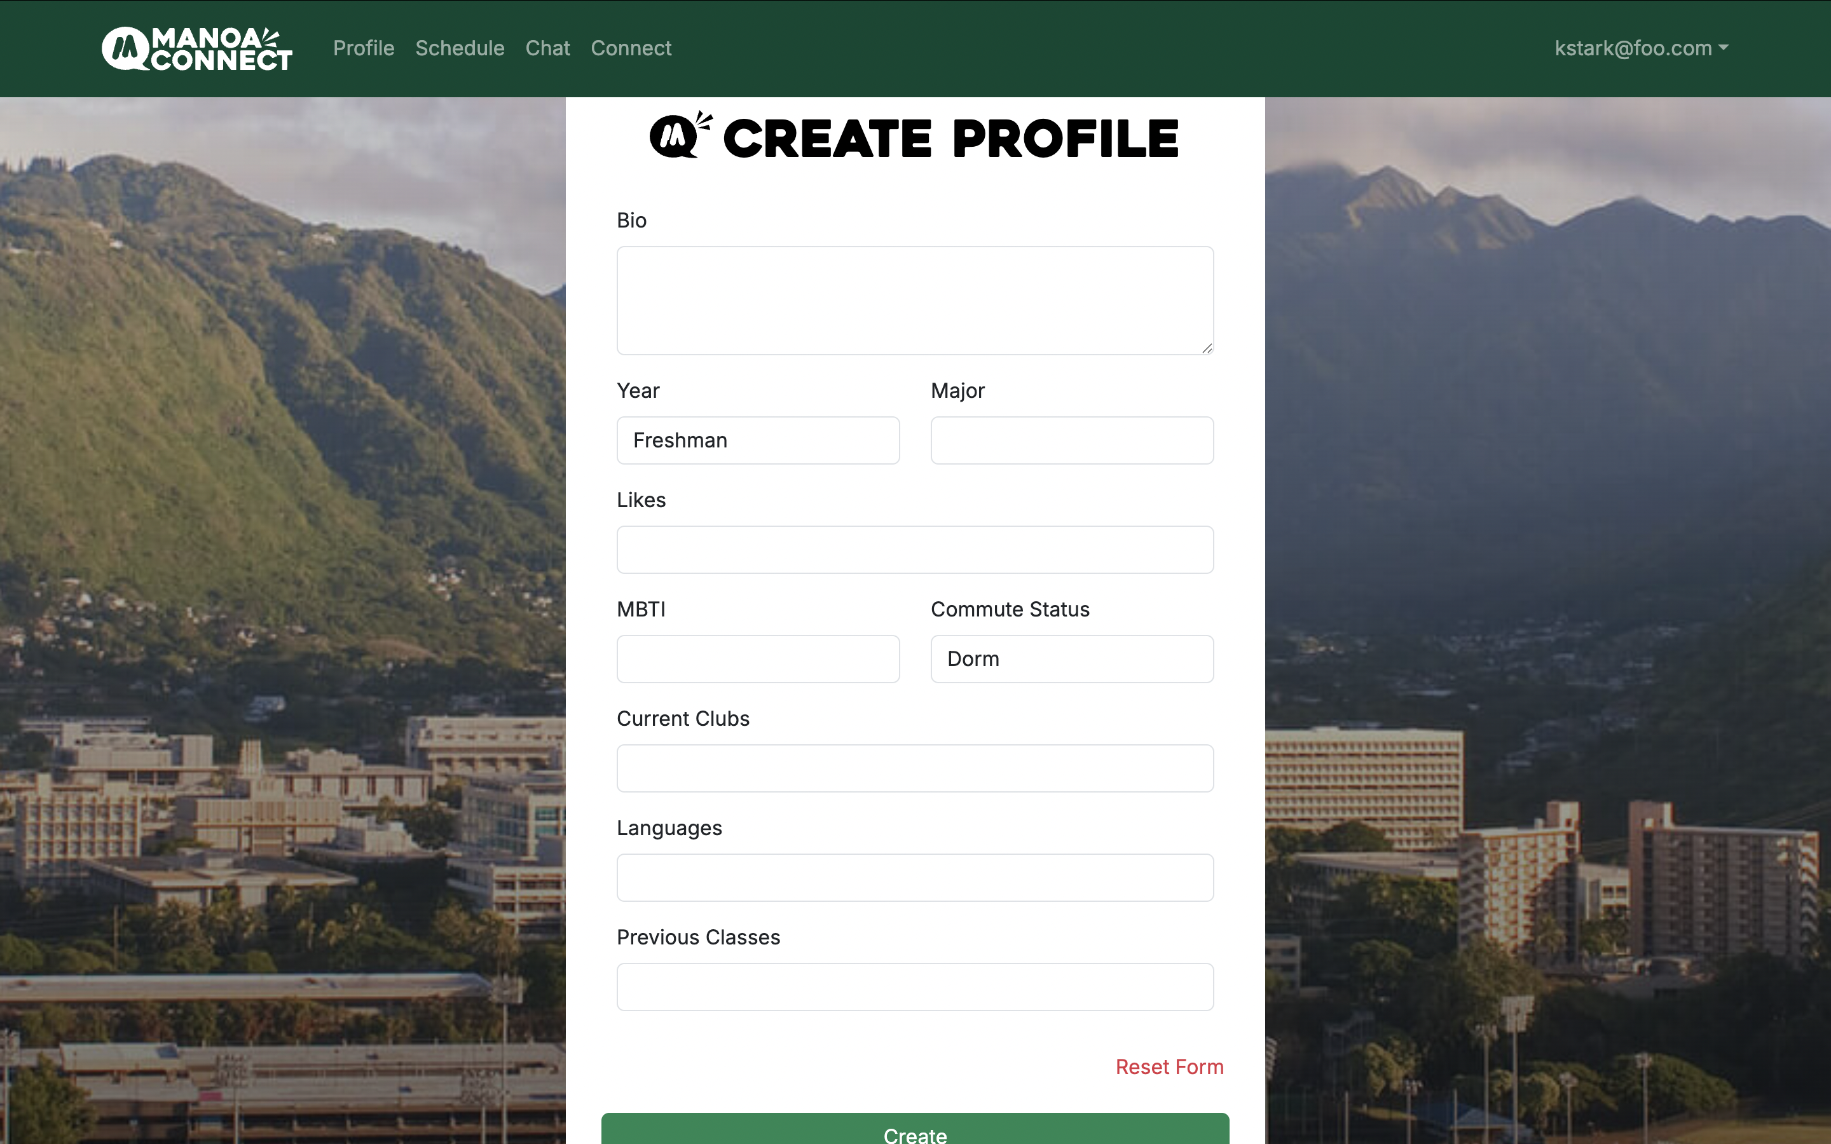Screen dimensions: 1831x1144
Task: Open the Connect nav link
Action: pos(631,48)
